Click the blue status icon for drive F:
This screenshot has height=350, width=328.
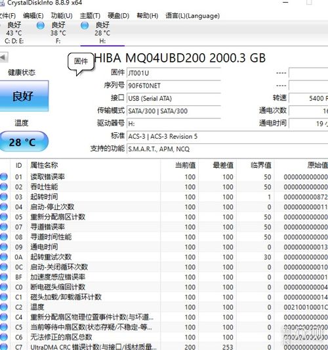pyautogui.click(x=41, y=26)
